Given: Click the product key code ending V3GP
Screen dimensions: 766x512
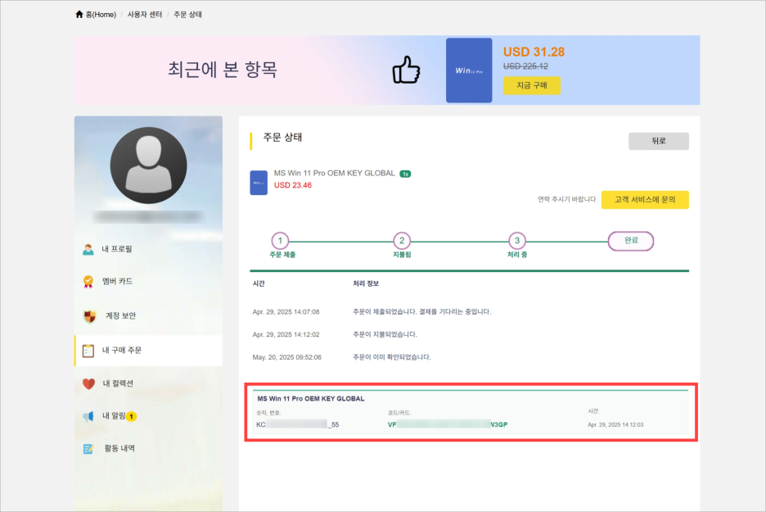Looking at the screenshot, I should tap(448, 424).
